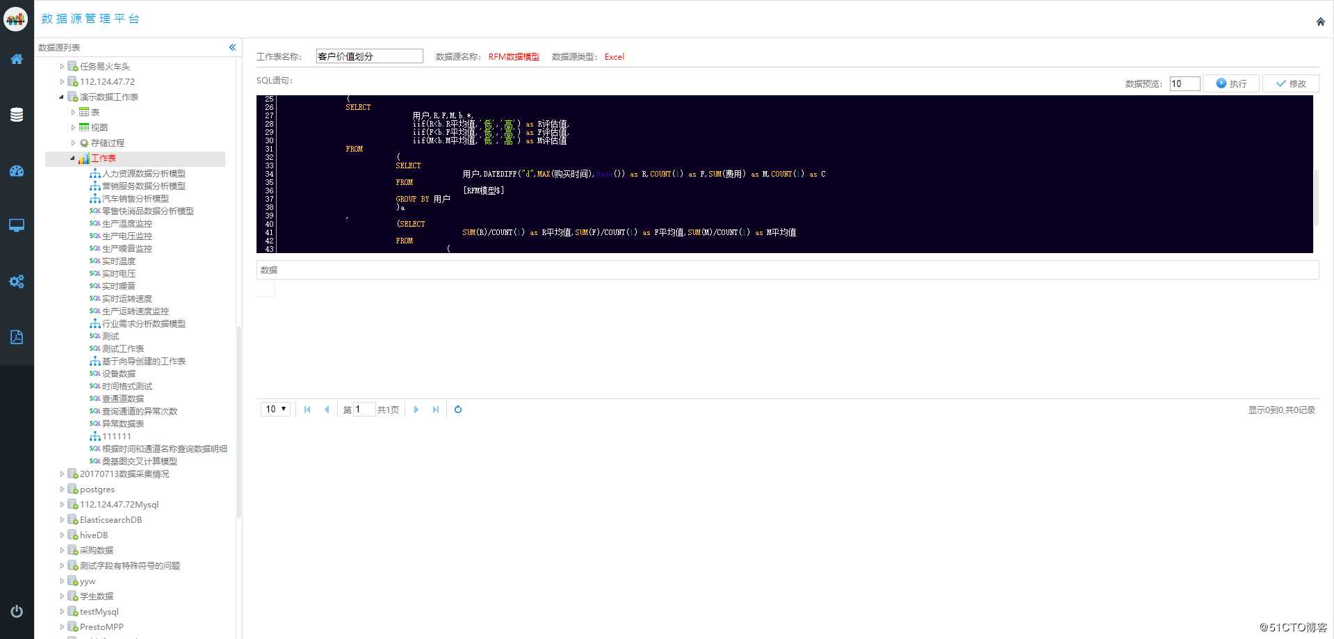The width and height of the screenshot is (1334, 639).
Task: Select the 异常数据表 worksheet
Action: pyautogui.click(x=123, y=424)
